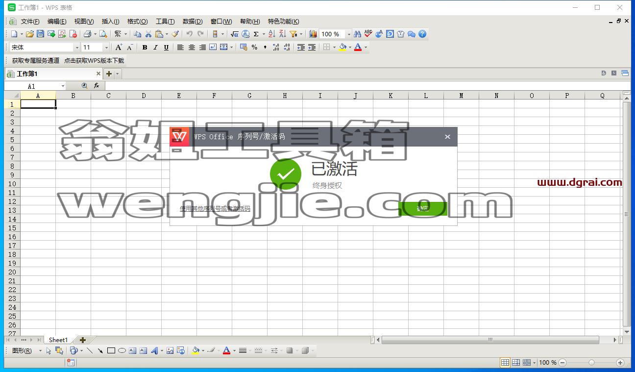Sort ascending with the A-Z icon
Viewport: 635px width, 372px height.
272,34
